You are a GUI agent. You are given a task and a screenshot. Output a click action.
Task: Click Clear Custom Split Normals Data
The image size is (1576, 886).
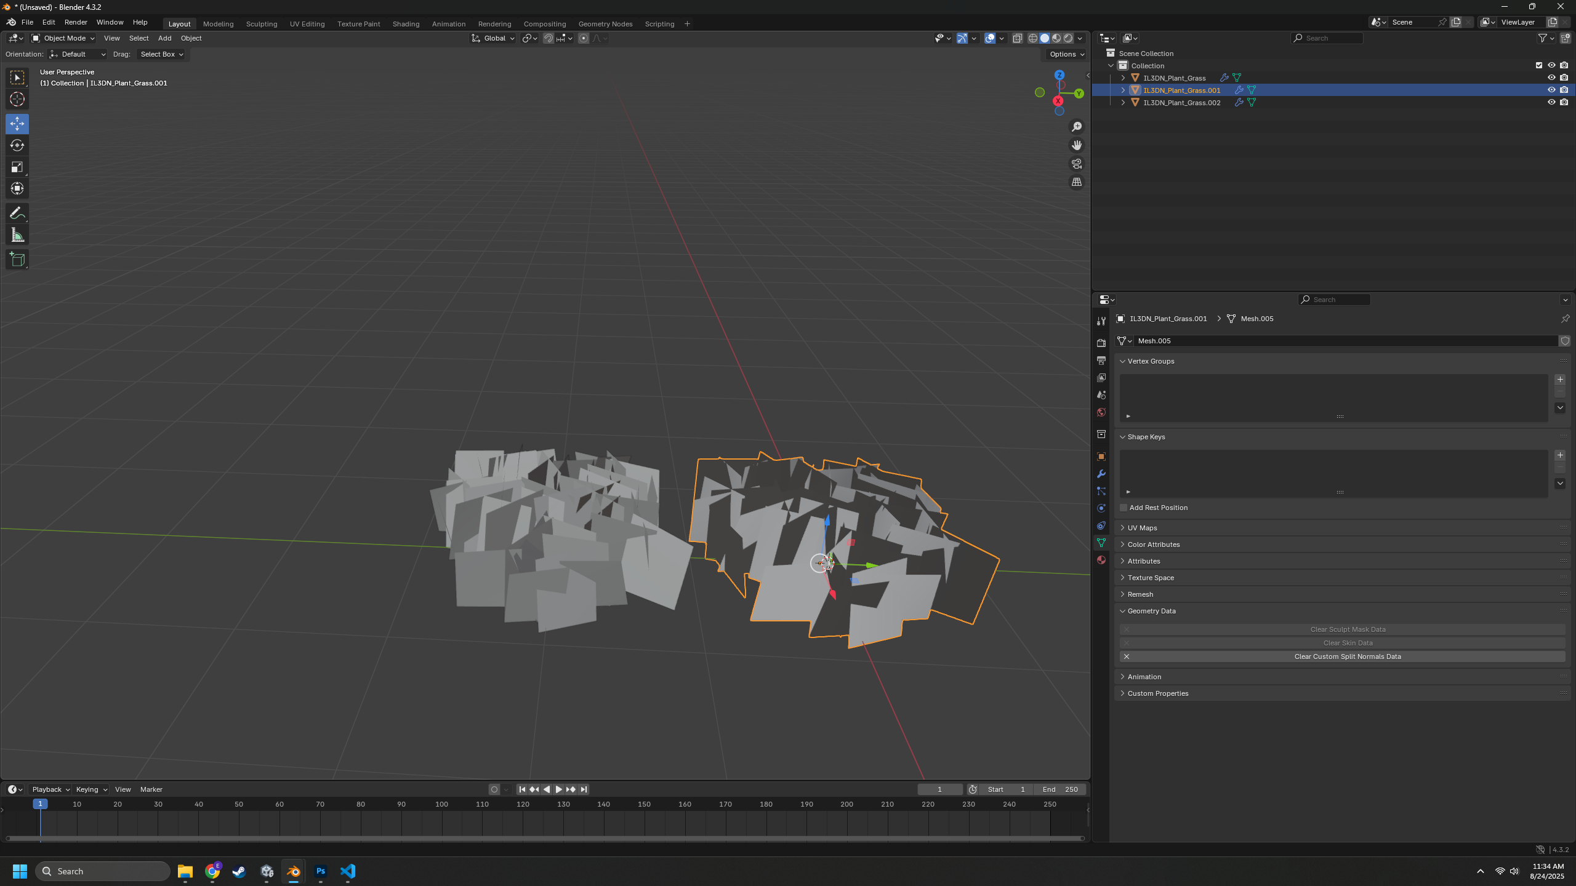1342,657
